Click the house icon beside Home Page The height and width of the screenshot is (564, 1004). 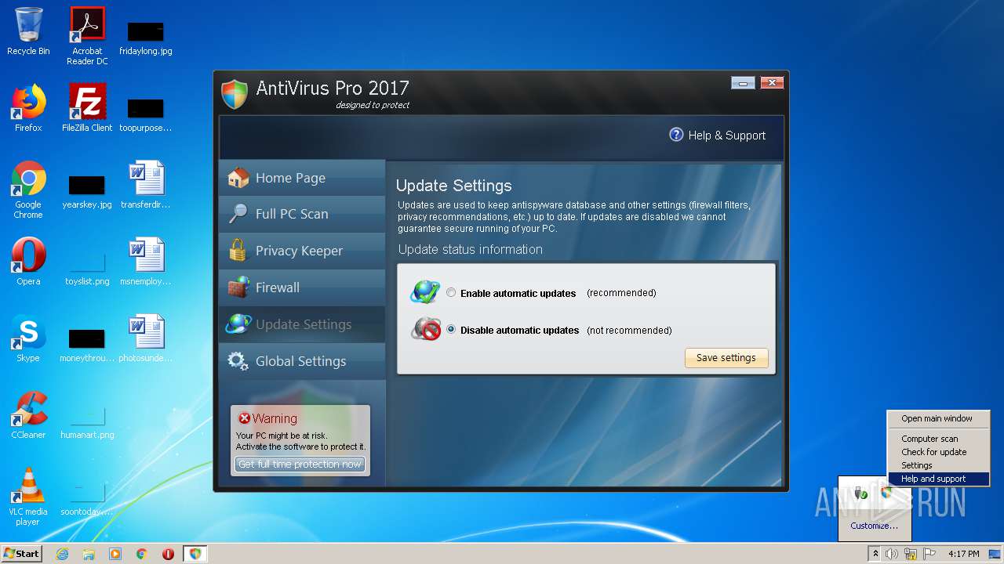point(238,178)
